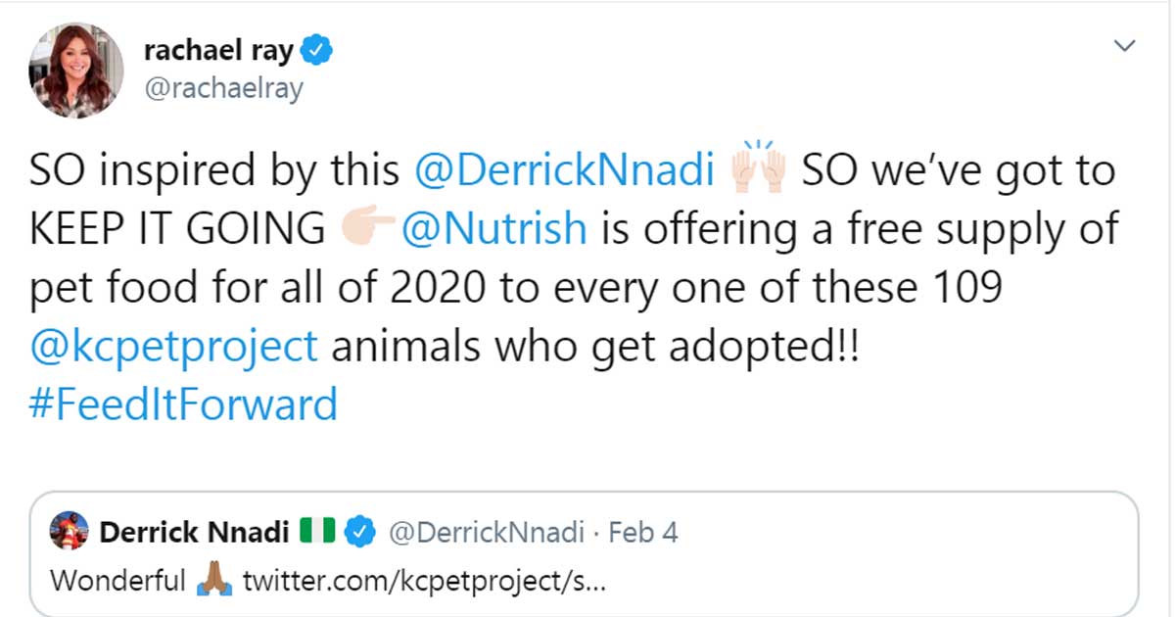Open the twitter.com/kcpetproject link

424,581
